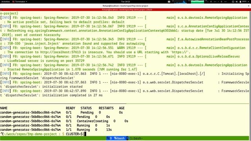Click the Terminator window title bar text
Screen dimensions: 251x141
(125, 6)
